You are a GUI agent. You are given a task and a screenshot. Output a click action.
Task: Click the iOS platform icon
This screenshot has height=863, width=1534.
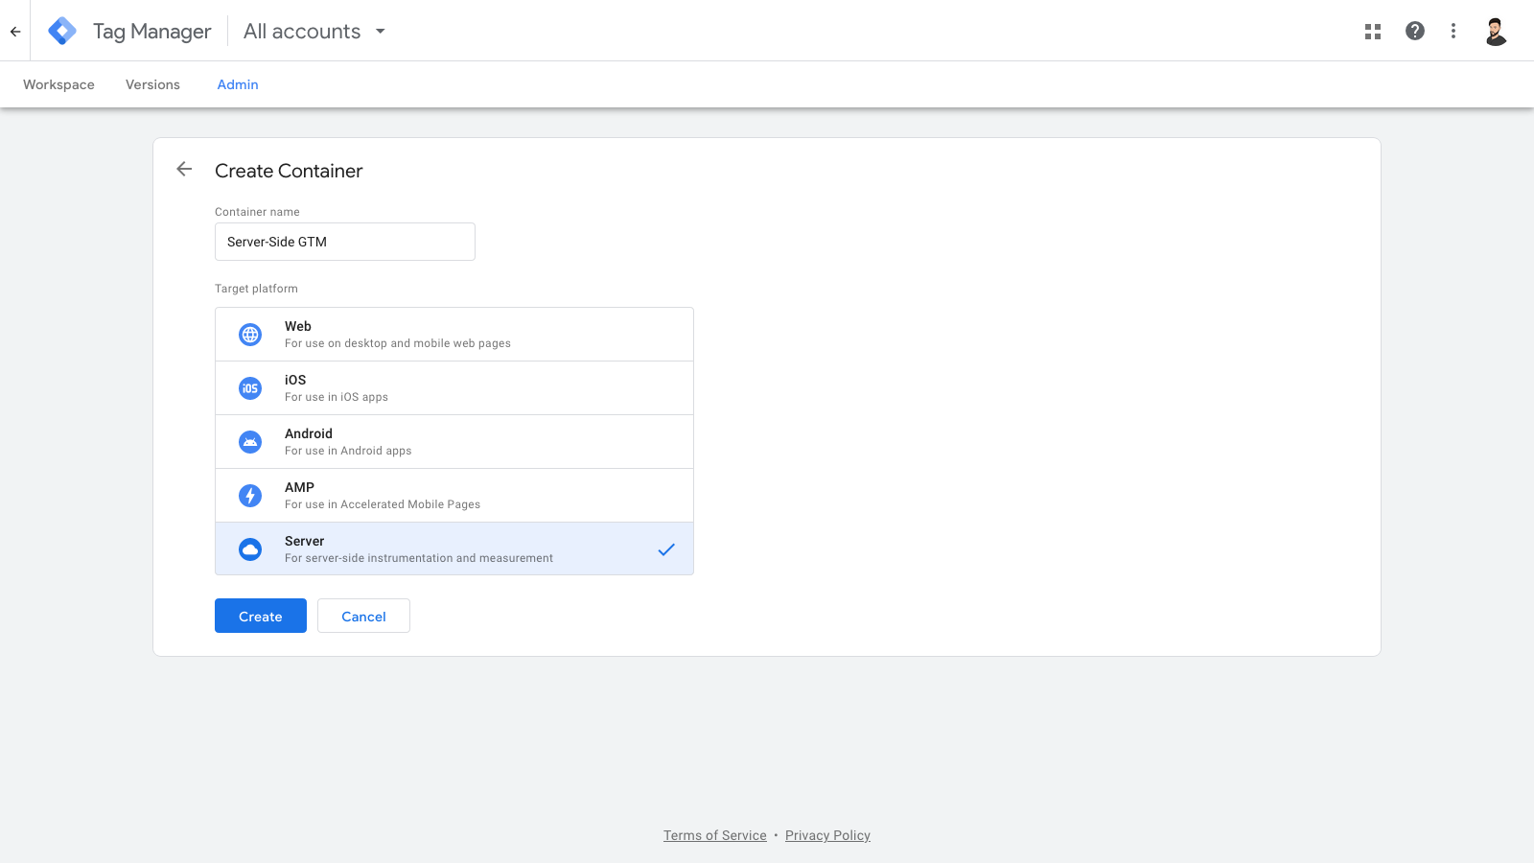[250, 388]
